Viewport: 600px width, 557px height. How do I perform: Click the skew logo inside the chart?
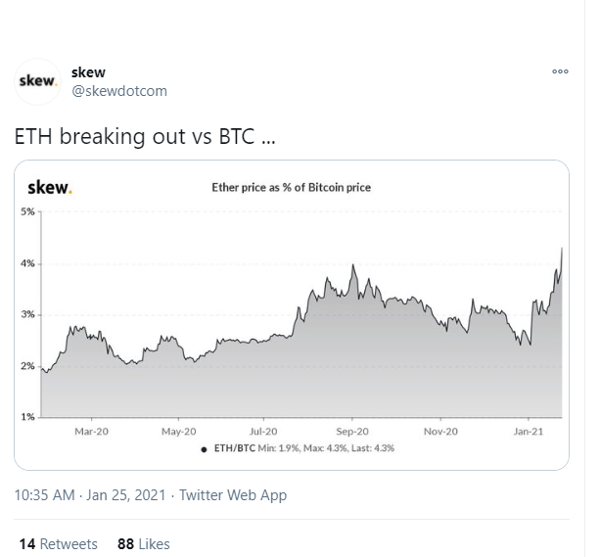click(50, 188)
